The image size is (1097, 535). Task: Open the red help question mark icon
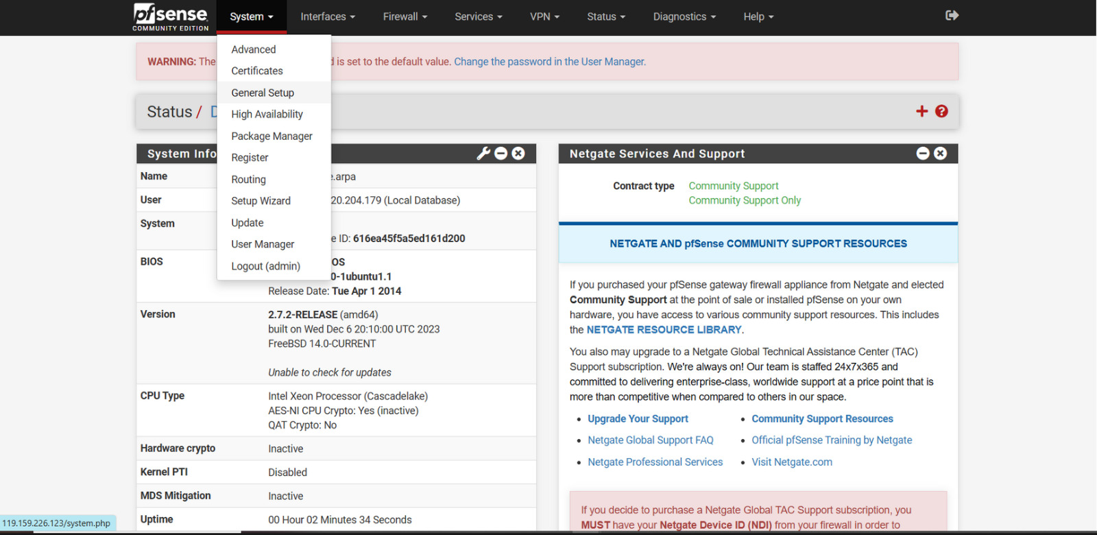941,111
